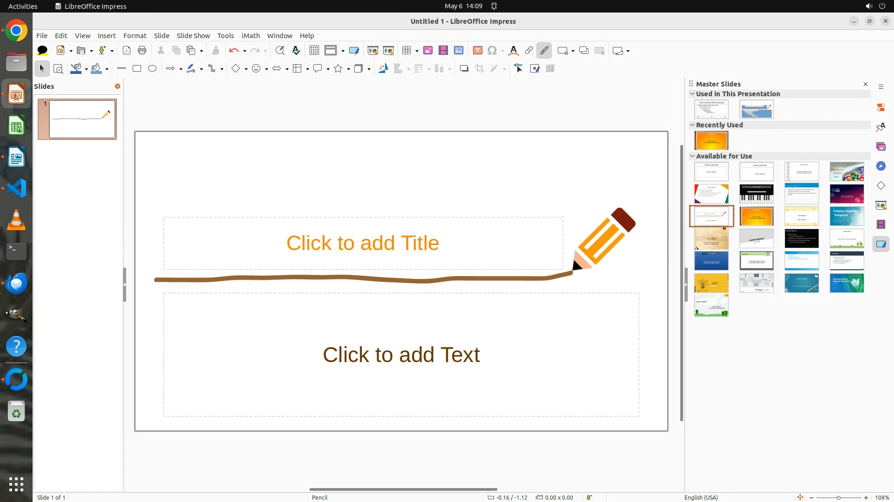This screenshot has width=894, height=502.
Task: Collapse the Available for Use section
Action: (x=692, y=156)
